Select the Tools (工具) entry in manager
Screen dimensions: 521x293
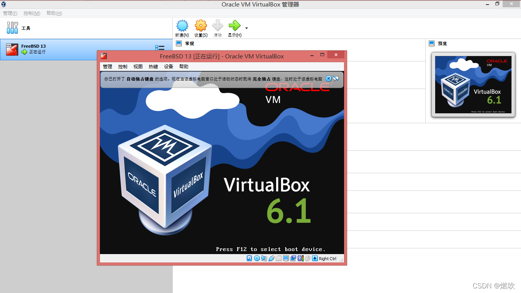[x=86, y=28]
